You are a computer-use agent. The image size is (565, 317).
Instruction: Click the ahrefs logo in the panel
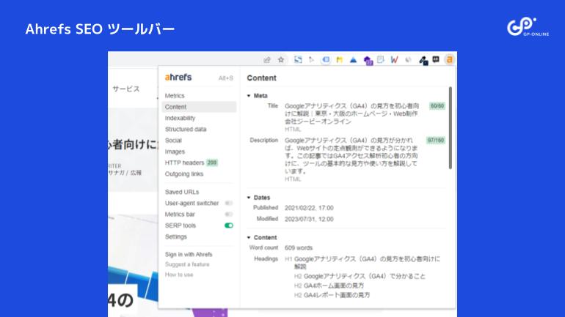(178, 77)
